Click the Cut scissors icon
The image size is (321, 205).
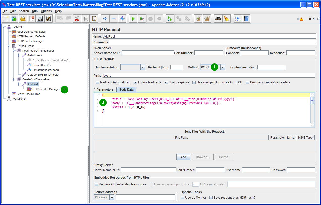[x=77, y=19]
